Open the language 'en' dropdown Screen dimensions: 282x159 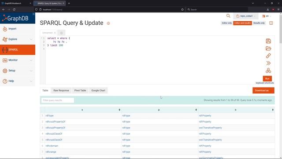point(267,16)
